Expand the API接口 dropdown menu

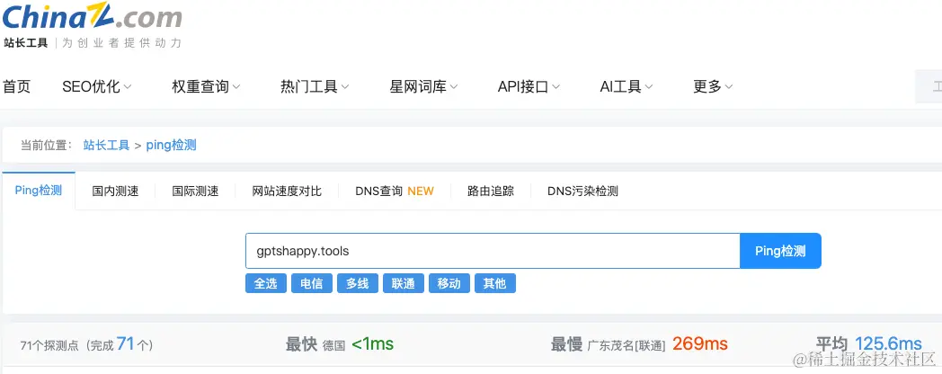tap(529, 86)
